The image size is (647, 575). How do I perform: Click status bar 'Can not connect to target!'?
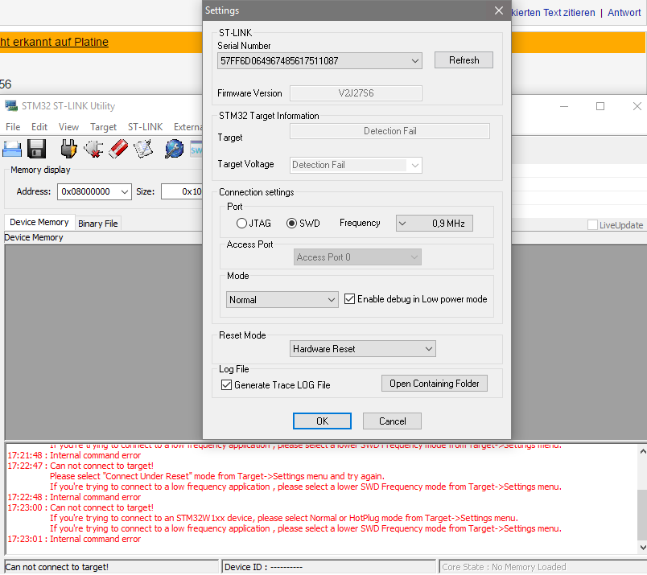(111, 567)
